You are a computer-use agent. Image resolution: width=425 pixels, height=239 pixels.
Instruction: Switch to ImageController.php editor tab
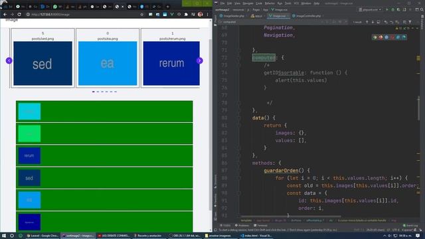[x=307, y=16]
